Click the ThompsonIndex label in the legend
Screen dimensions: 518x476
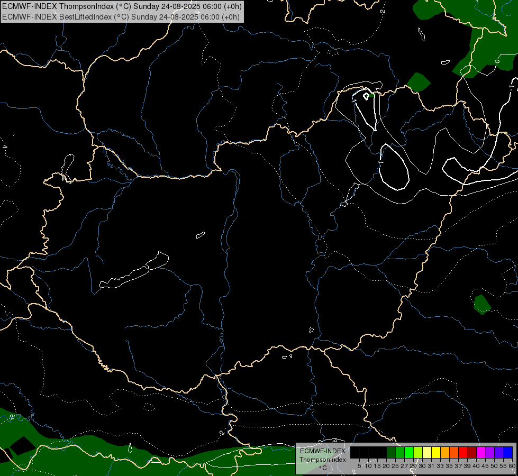click(x=323, y=460)
